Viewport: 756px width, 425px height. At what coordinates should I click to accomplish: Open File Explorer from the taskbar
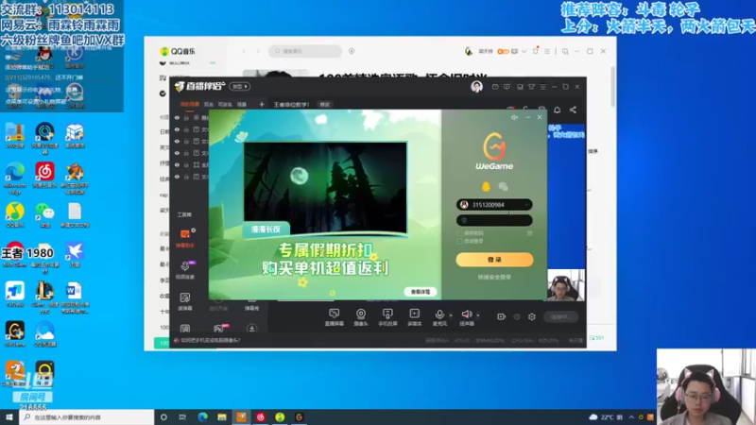(x=222, y=416)
